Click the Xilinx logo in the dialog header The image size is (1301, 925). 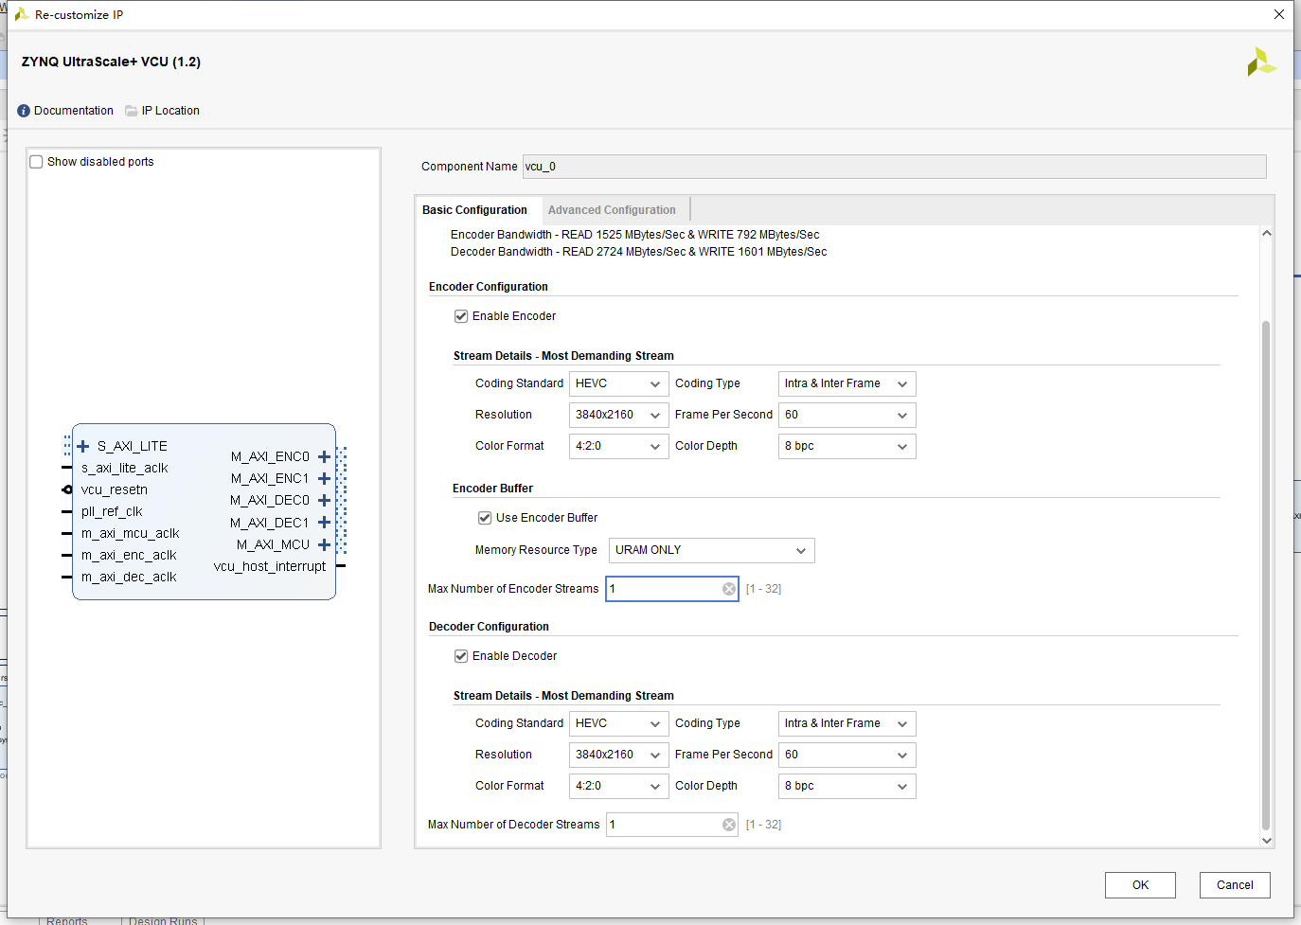point(1261,62)
